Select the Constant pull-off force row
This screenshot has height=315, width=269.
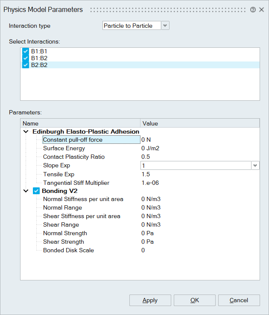click(x=73, y=140)
